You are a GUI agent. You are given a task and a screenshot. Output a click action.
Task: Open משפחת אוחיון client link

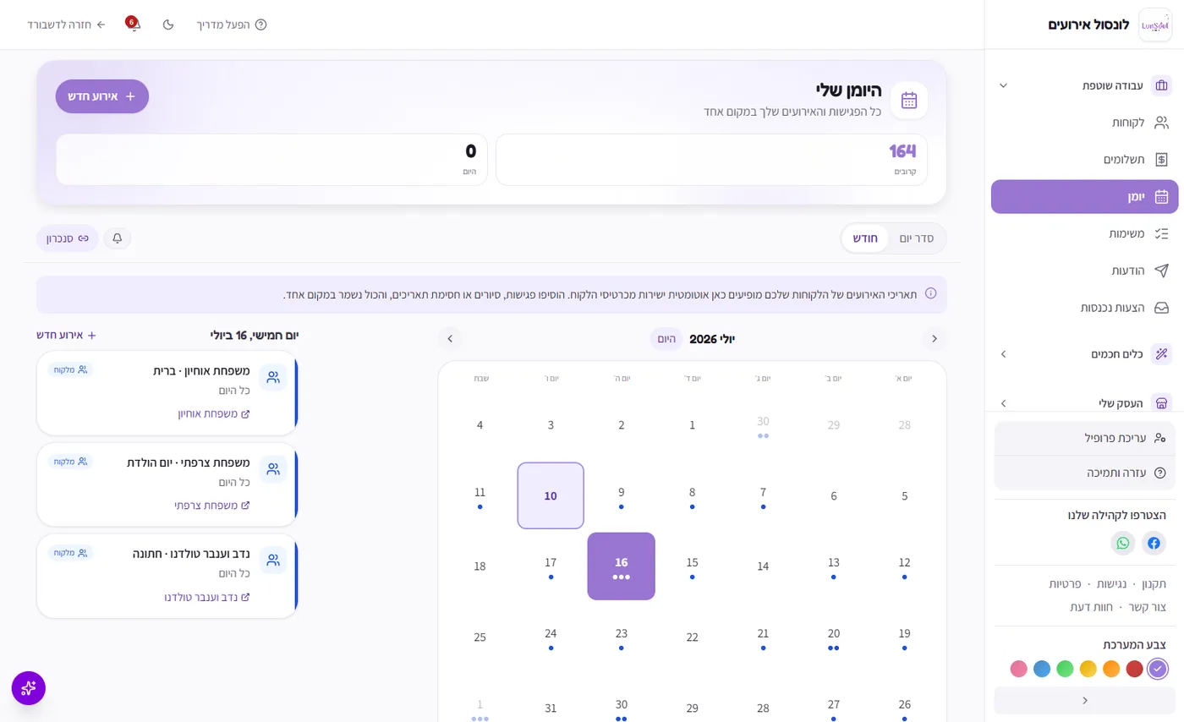pyautogui.click(x=214, y=414)
